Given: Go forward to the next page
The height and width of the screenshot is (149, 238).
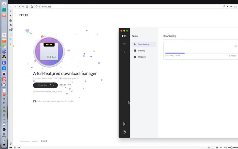Looking at the screenshot, I should point(15,7).
